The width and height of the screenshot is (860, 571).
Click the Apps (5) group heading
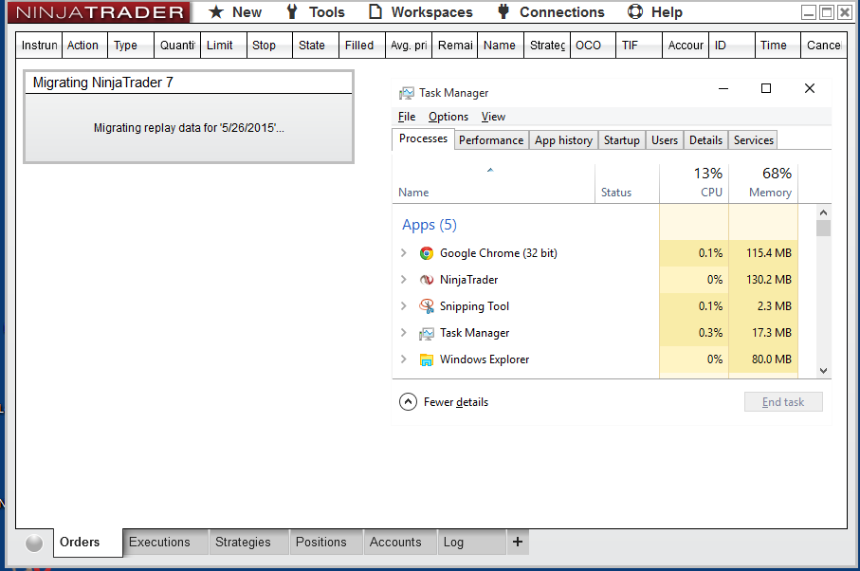tap(430, 225)
